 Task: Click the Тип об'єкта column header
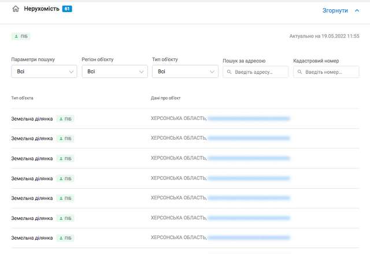point(22,98)
